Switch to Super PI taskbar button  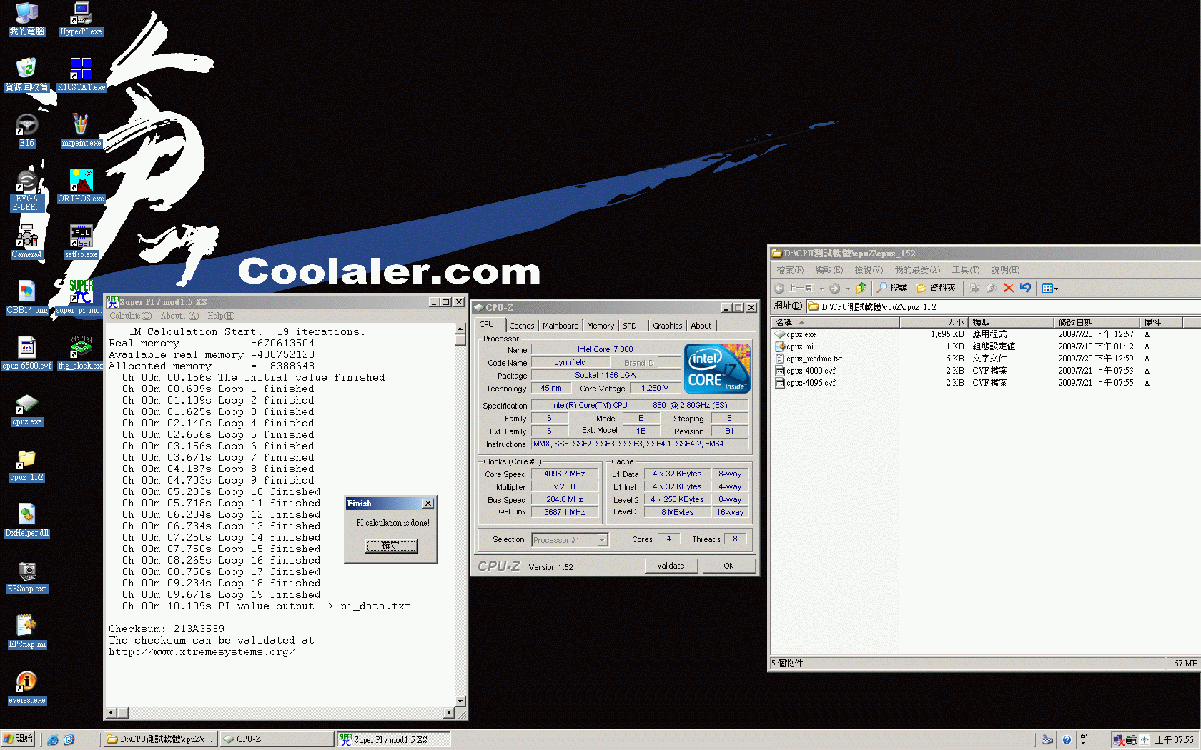pos(393,739)
